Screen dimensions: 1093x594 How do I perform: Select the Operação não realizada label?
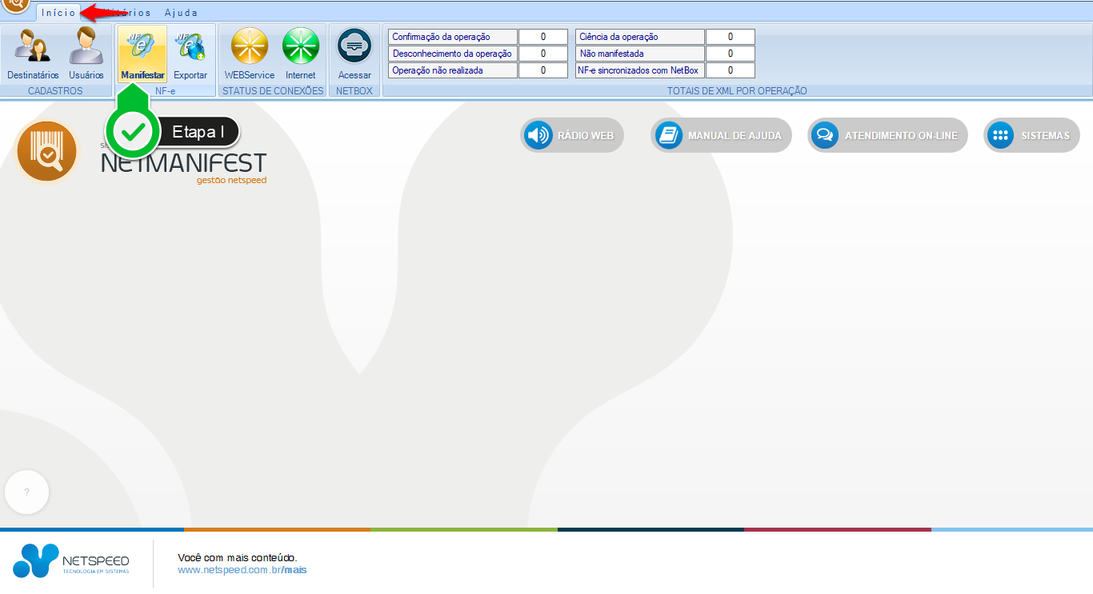[x=453, y=70]
